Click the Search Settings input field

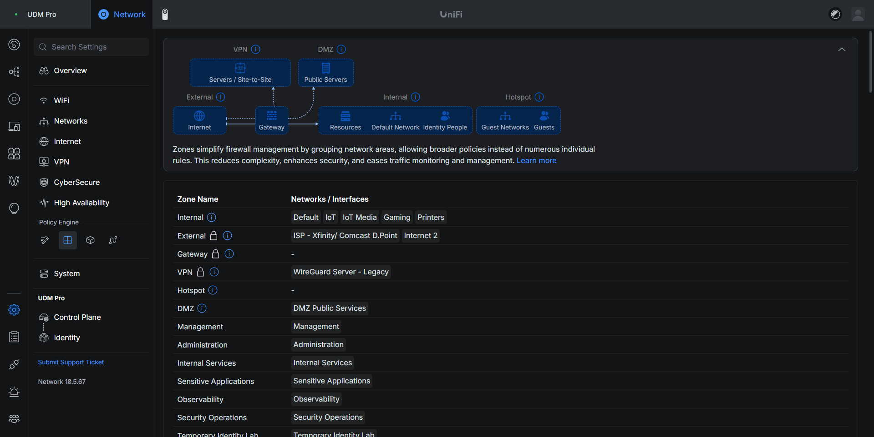click(91, 47)
